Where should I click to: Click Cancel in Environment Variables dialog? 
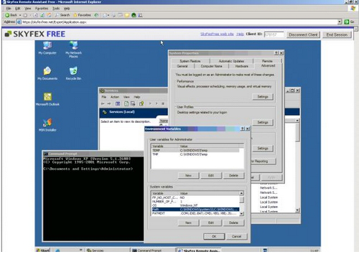(x=236, y=236)
